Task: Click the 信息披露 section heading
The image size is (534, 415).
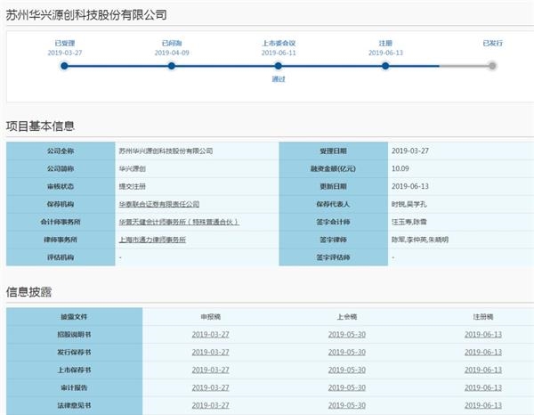Action: click(28, 292)
